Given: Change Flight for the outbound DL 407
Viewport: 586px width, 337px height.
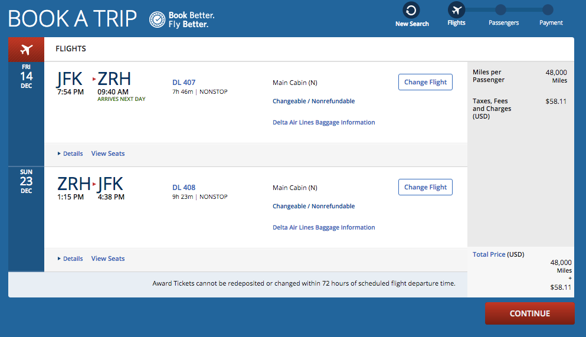Looking at the screenshot, I should (x=425, y=82).
